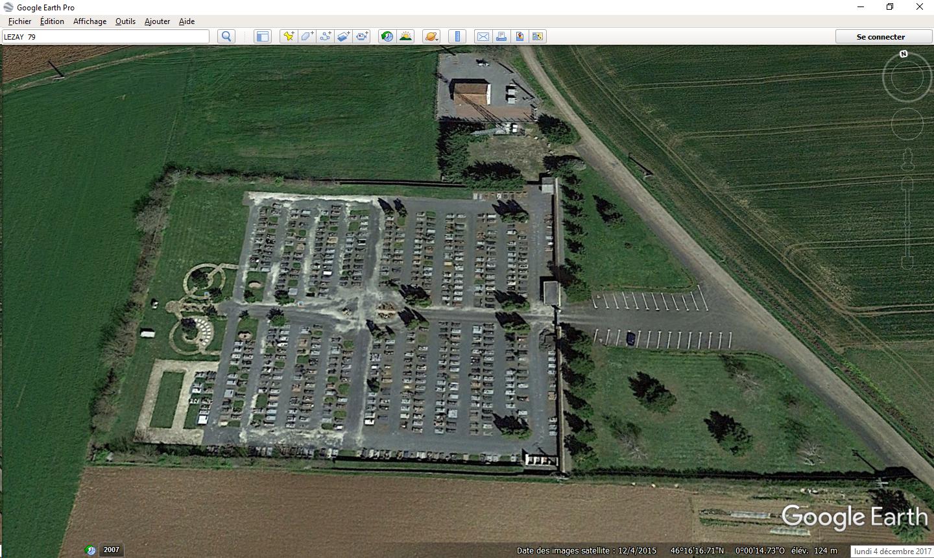Click the search field containing LEZAY 79
This screenshot has width=934, height=558.
106,36
